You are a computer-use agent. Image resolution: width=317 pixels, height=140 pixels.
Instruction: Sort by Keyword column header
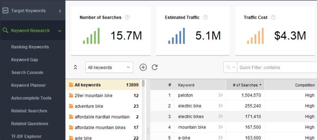tap(200, 85)
